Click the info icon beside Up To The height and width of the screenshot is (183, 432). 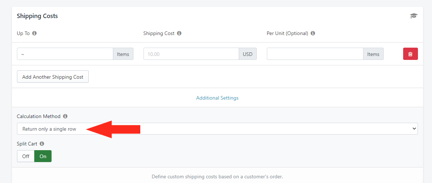point(35,33)
